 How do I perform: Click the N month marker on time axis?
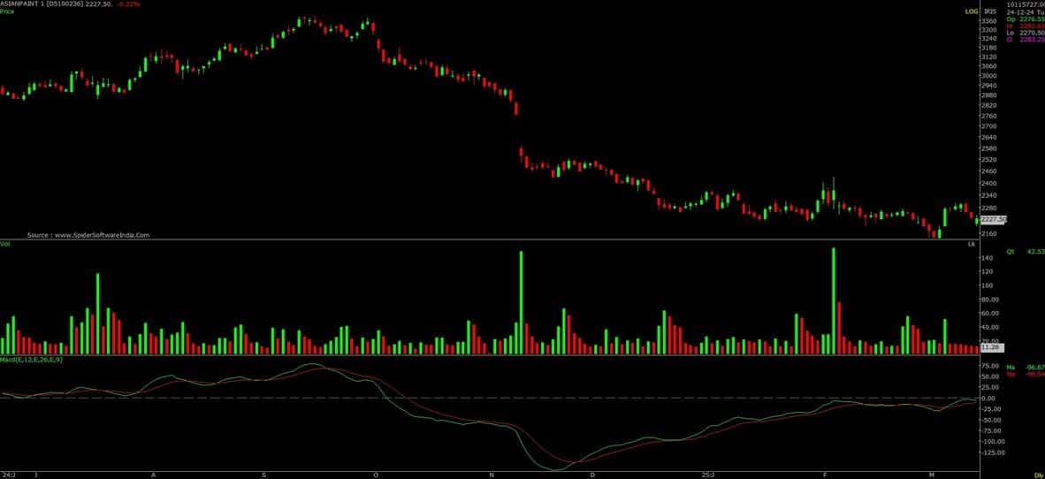click(x=492, y=475)
